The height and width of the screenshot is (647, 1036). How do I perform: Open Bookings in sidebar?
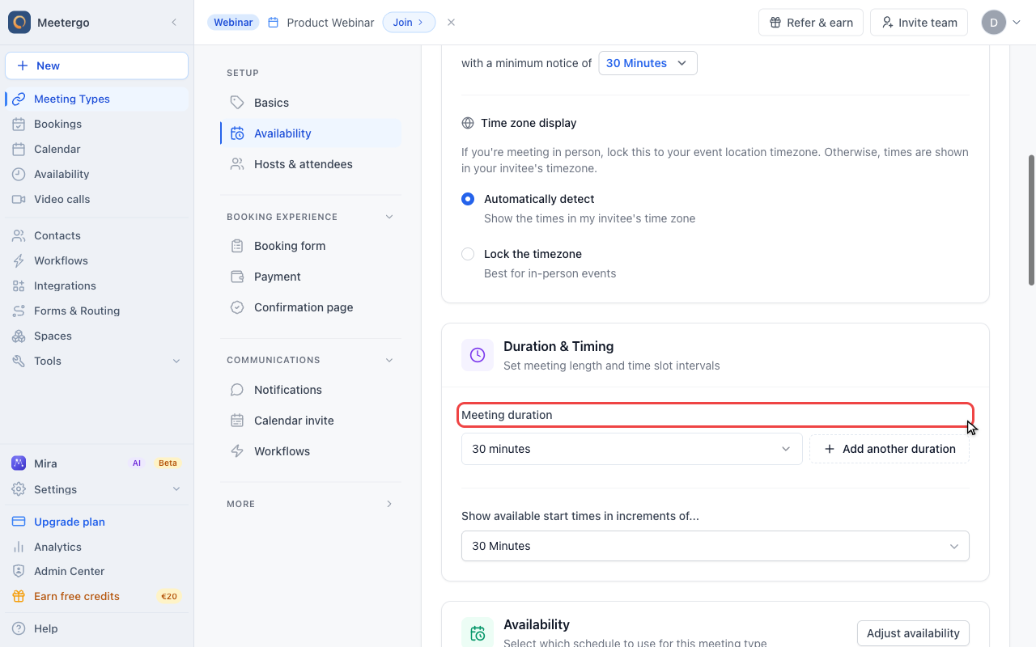(x=96, y=124)
